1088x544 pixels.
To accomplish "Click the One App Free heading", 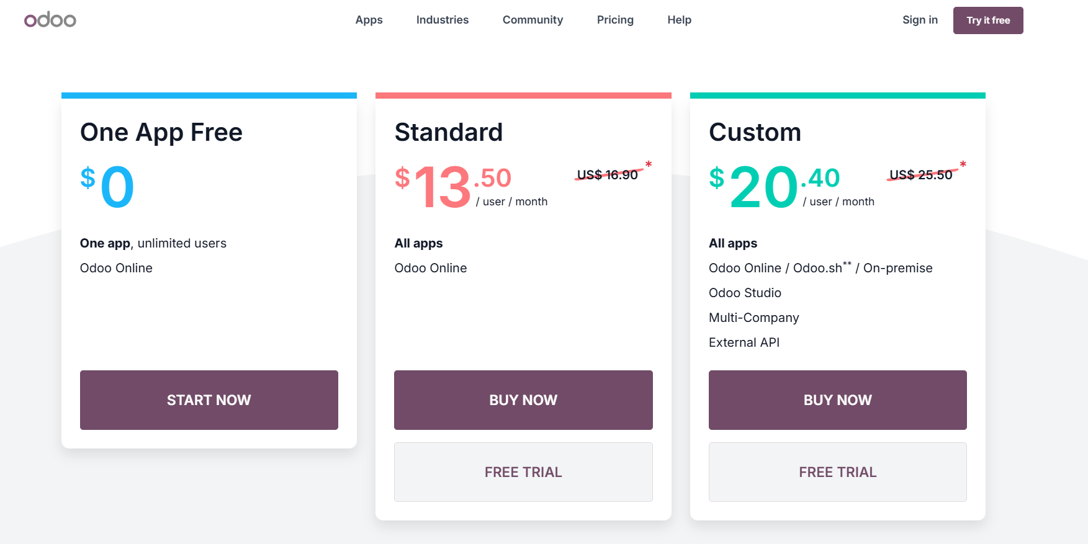I will [x=161, y=132].
